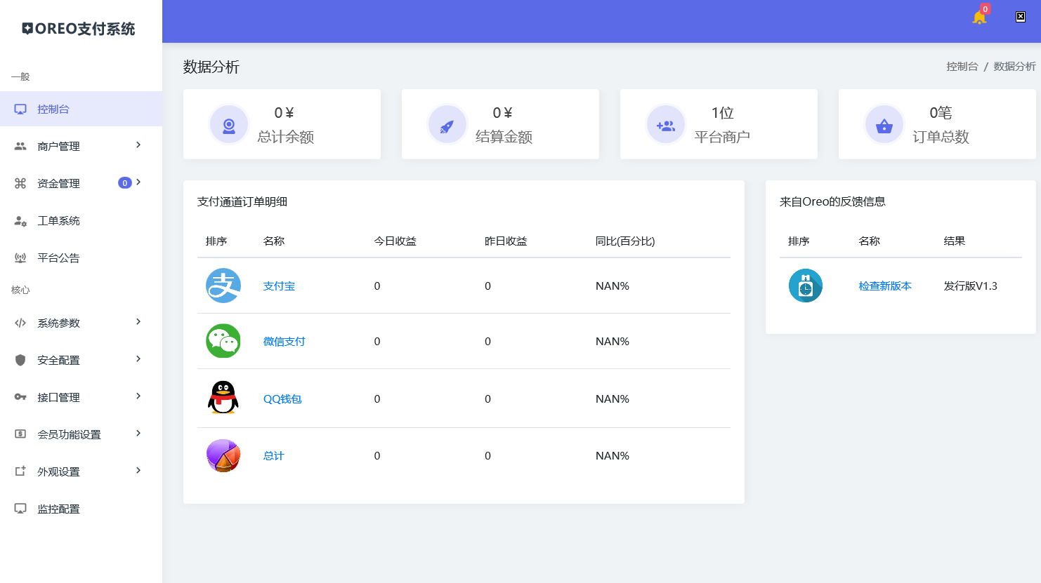Image resolution: width=1041 pixels, height=583 pixels.
Task: Click the 检查新版本 link
Action: coord(886,286)
